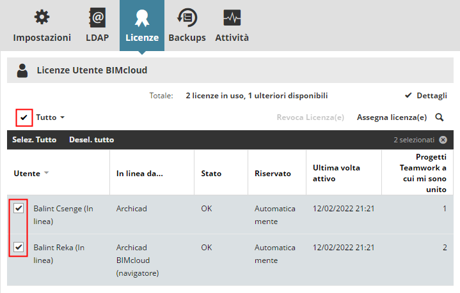This screenshot has width=460, height=293.
Task: Click the search magnifier icon
Action: tap(440, 117)
